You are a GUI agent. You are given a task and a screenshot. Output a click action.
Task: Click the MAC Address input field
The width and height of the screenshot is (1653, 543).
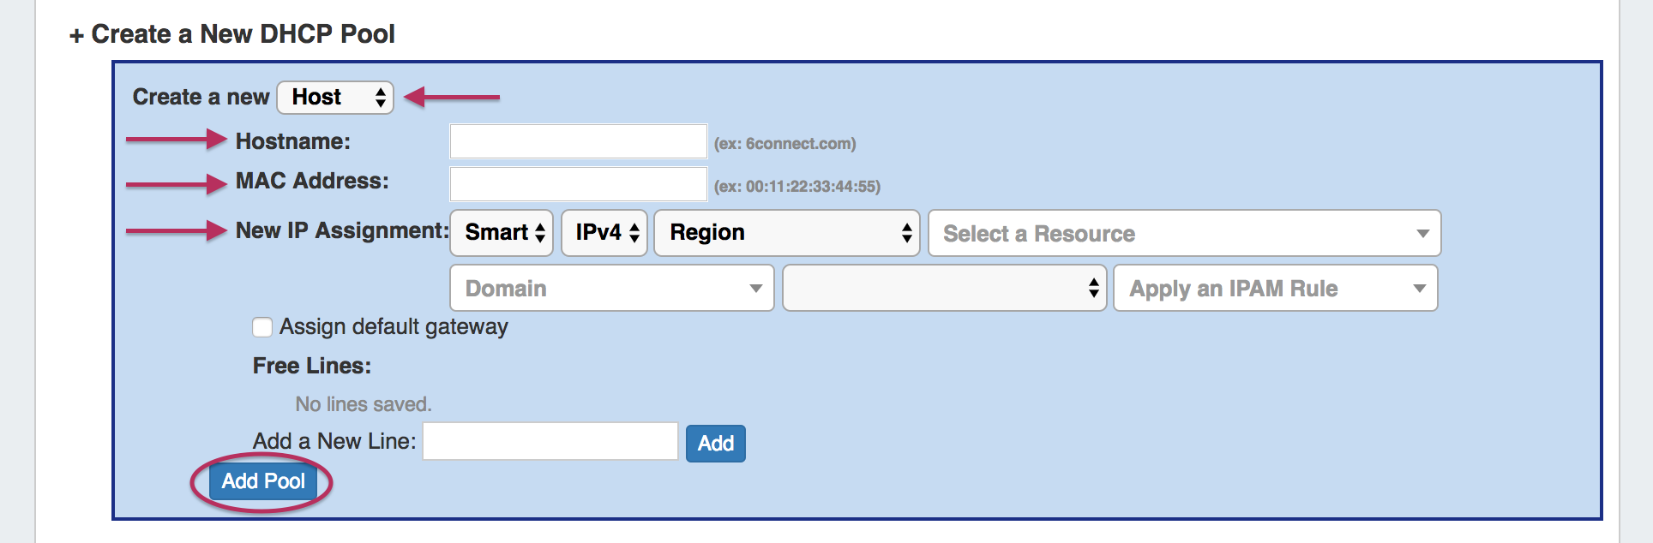tap(578, 184)
